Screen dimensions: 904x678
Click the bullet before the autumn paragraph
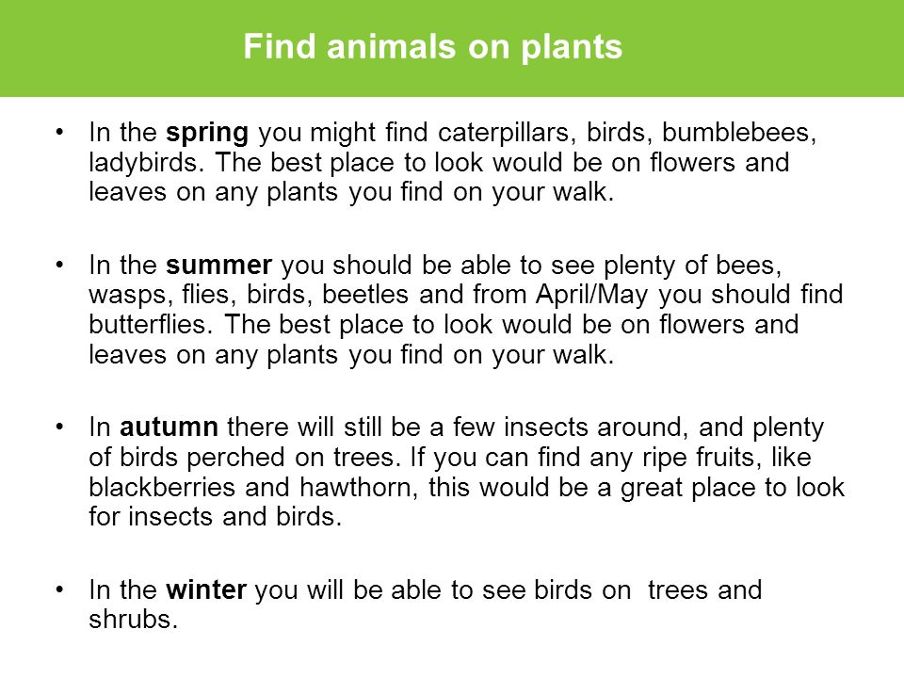coord(59,427)
